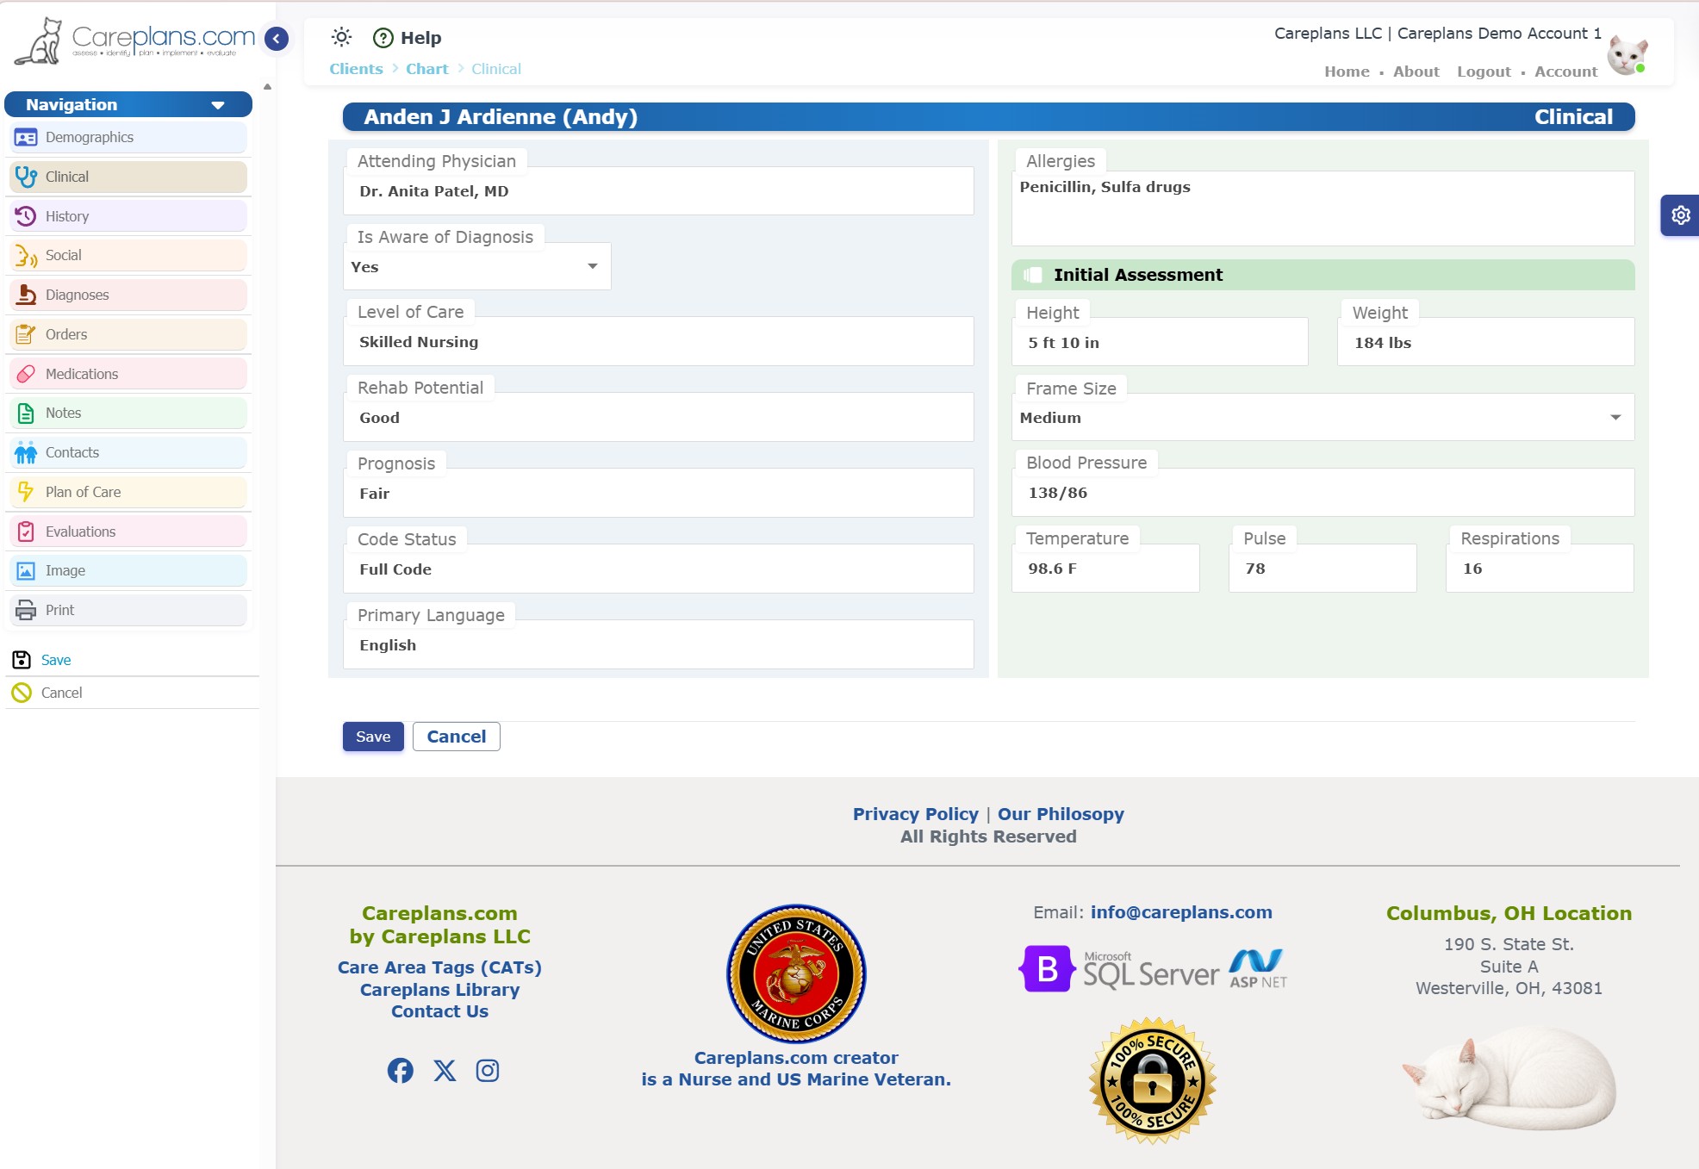Screen dimensions: 1699x1169
Task: Click into the Allergies text area
Action: click(x=1322, y=208)
